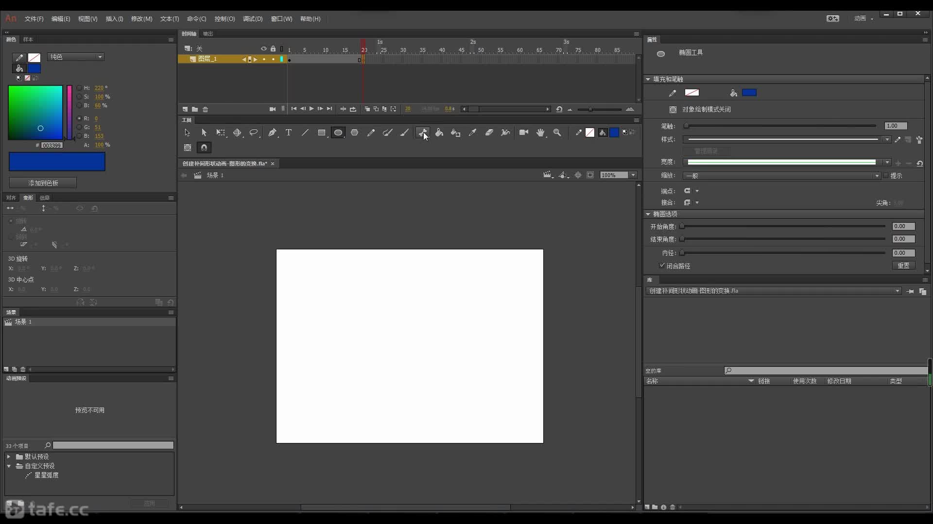Click the 重置 button in oval options

click(x=903, y=265)
